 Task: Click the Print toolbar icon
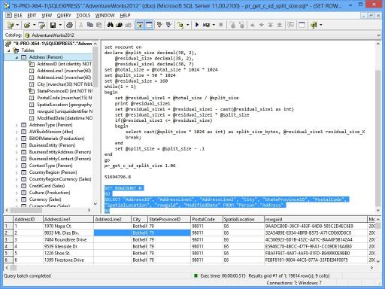coord(69,25)
